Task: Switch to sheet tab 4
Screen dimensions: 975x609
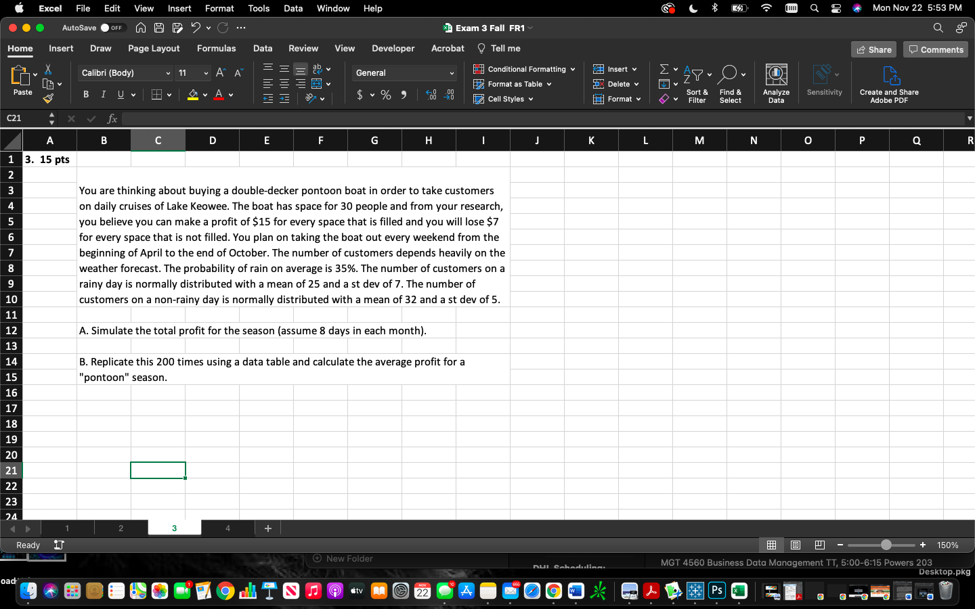Action: [227, 528]
